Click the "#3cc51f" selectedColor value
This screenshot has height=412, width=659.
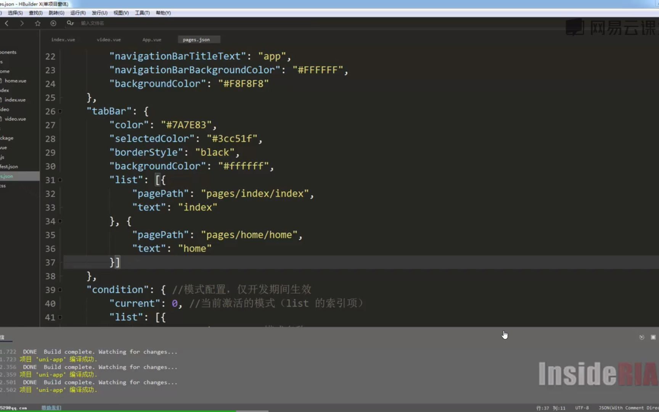pyautogui.click(x=232, y=139)
